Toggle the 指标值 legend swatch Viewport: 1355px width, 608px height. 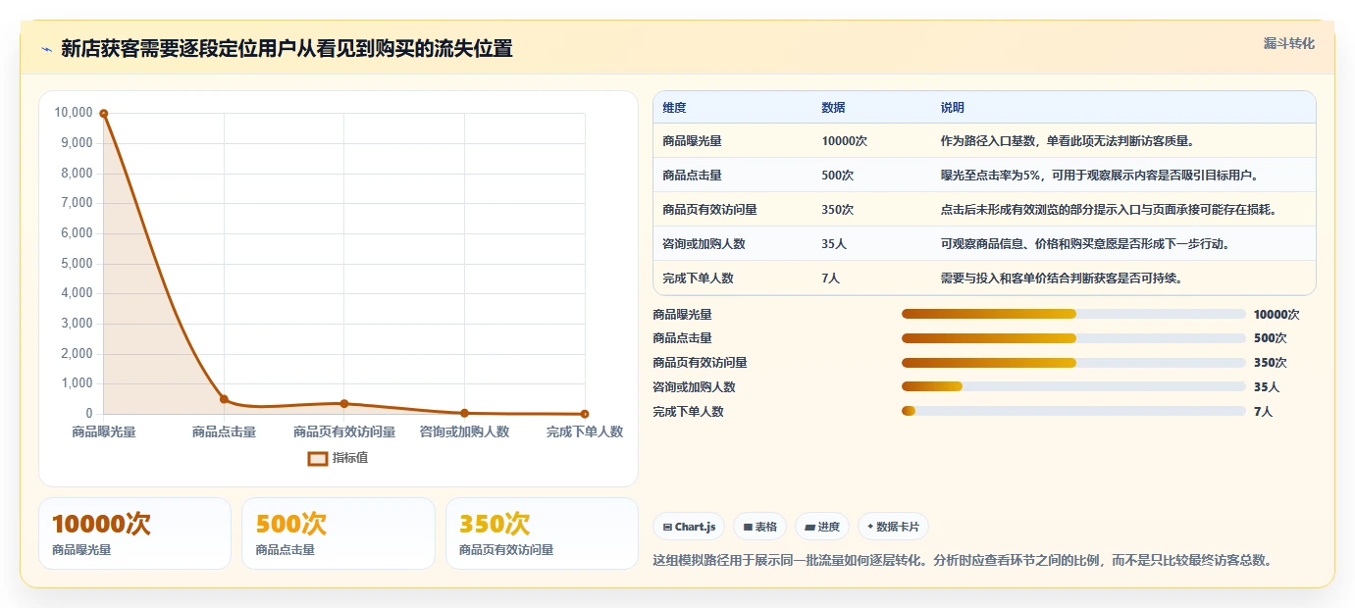[318, 458]
